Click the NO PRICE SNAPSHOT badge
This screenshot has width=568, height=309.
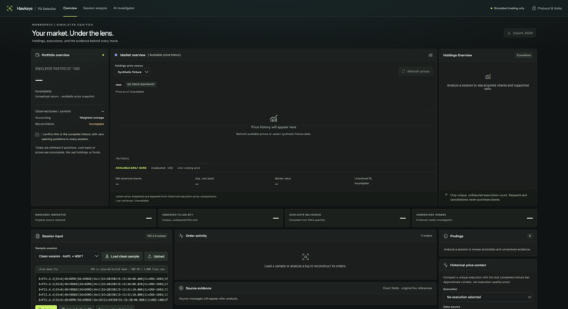140,84
